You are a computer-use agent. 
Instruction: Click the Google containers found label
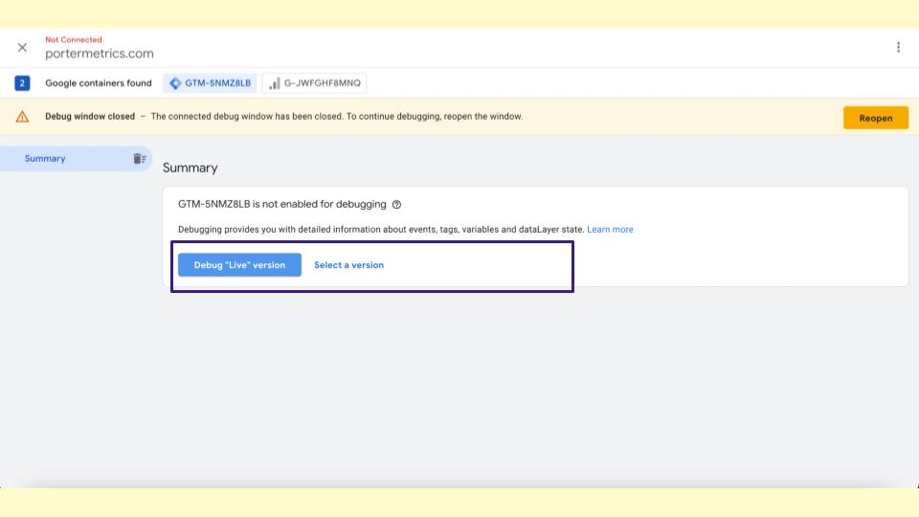click(x=99, y=83)
